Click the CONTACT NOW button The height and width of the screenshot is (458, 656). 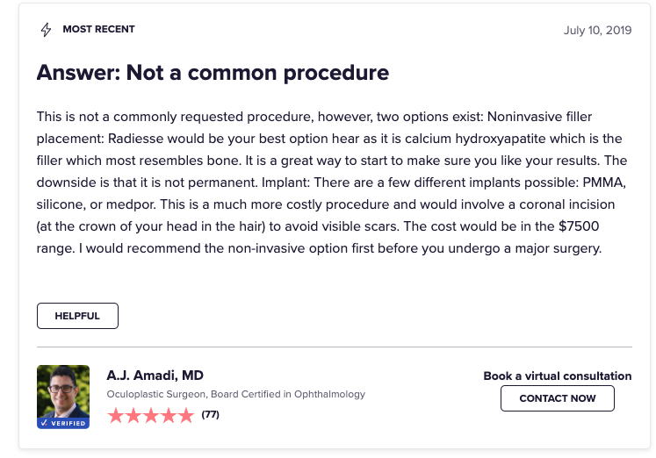[x=558, y=398]
